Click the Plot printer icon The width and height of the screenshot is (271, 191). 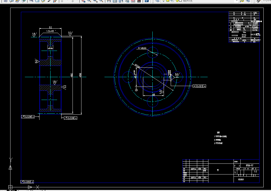[6, 1]
